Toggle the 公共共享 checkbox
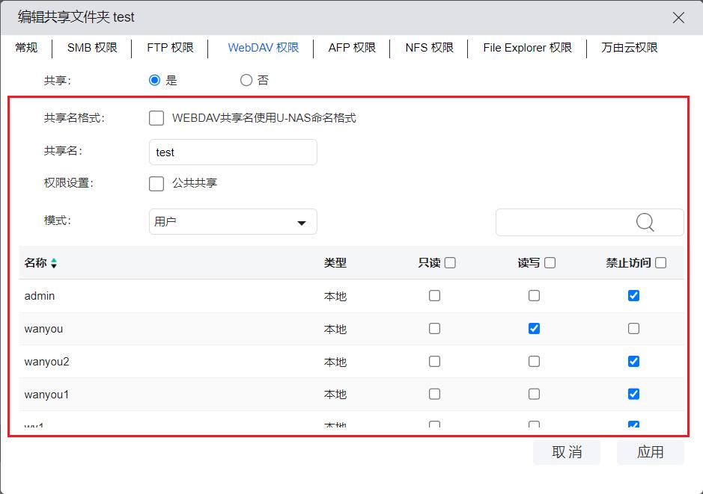Viewport: 703px width, 494px height. [x=156, y=183]
